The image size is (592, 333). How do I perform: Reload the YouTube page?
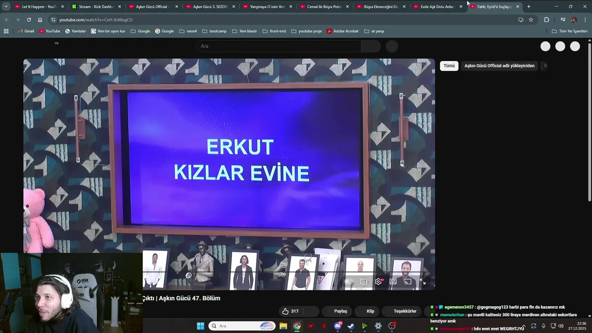tap(29, 20)
